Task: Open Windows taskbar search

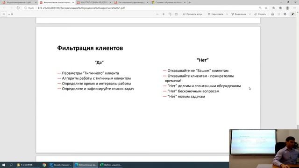Action: click(x=11, y=165)
